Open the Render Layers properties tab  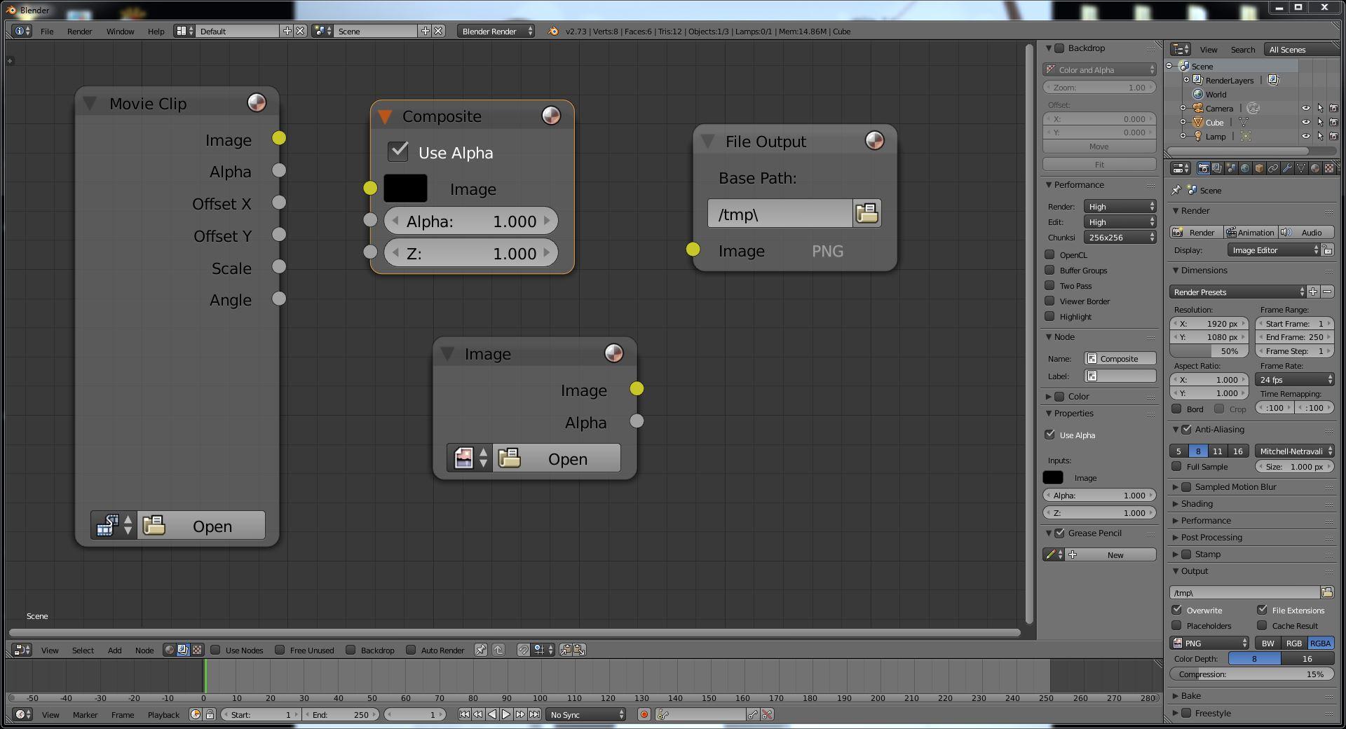coord(1217,168)
